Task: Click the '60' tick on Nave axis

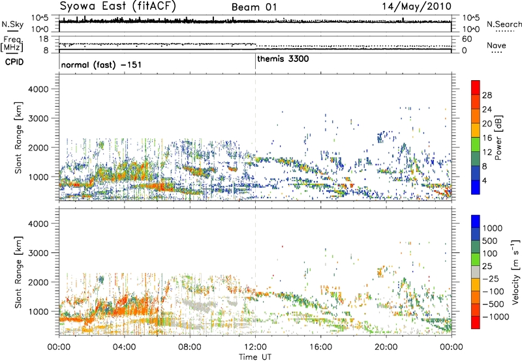Action: pyautogui.click(x=467, y=39)
